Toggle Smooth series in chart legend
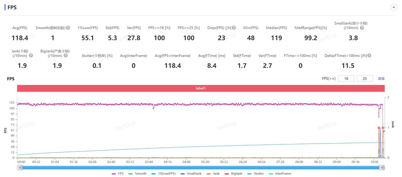Screen dimensions: 402x177 click(x=138, y=174)
